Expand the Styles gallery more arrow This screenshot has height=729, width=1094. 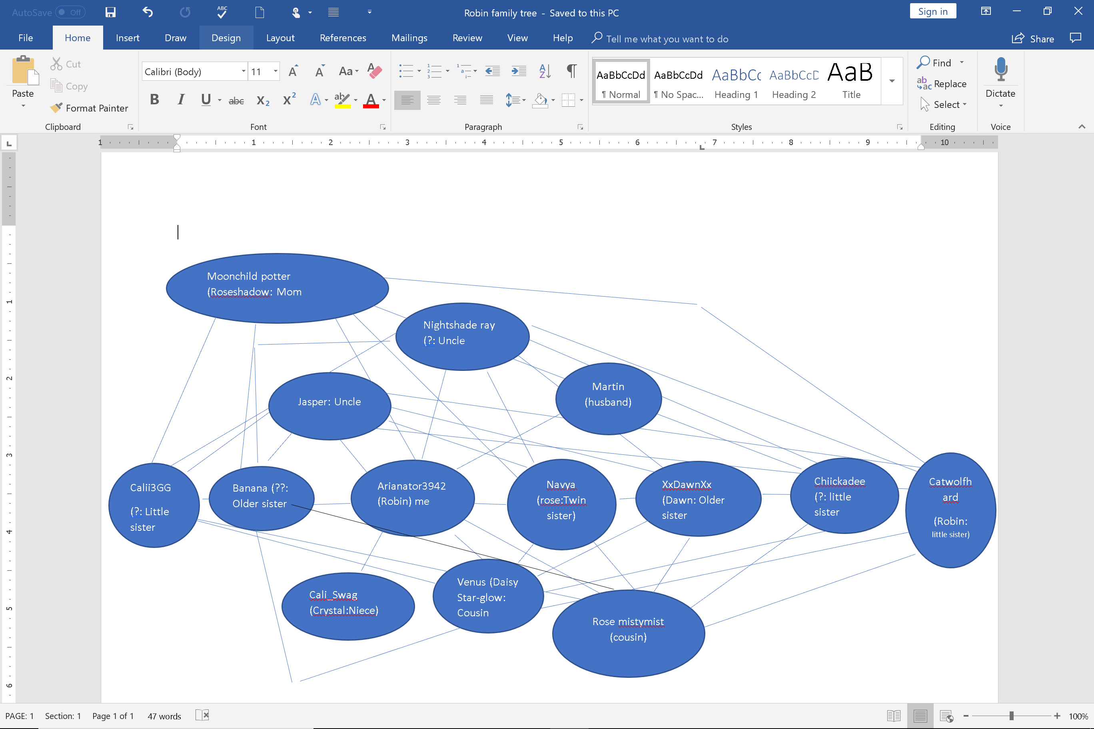[x=892, y=82]
